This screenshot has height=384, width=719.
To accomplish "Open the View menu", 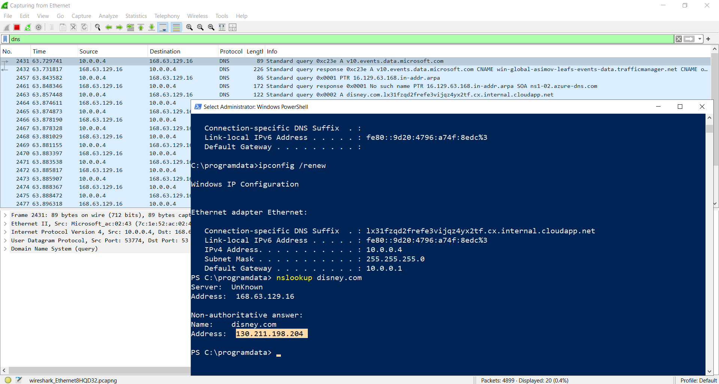I will 43,16.
